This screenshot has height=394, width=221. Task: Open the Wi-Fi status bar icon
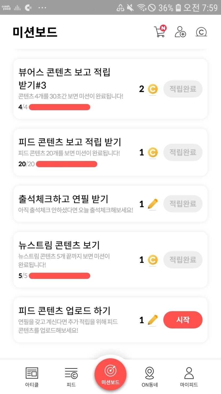pyautogui.click(x=142, y=7)
